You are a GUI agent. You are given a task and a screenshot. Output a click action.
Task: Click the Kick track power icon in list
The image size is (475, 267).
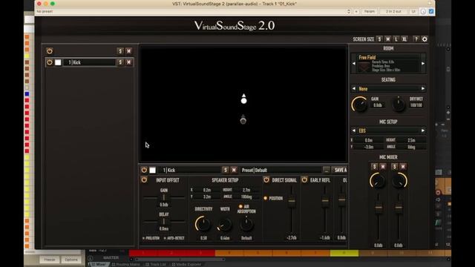(x=50, y=62)
